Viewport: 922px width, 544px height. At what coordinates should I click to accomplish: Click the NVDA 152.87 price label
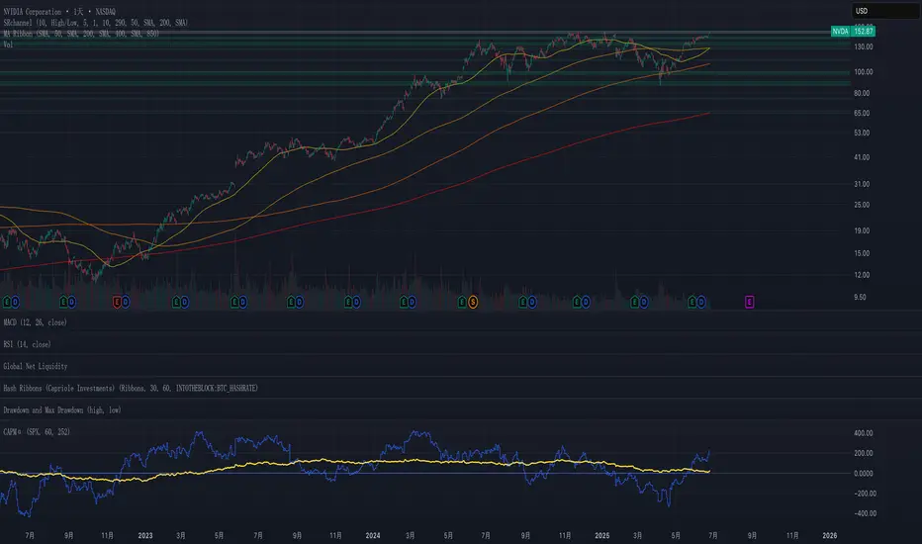click(x=853, y=32)
